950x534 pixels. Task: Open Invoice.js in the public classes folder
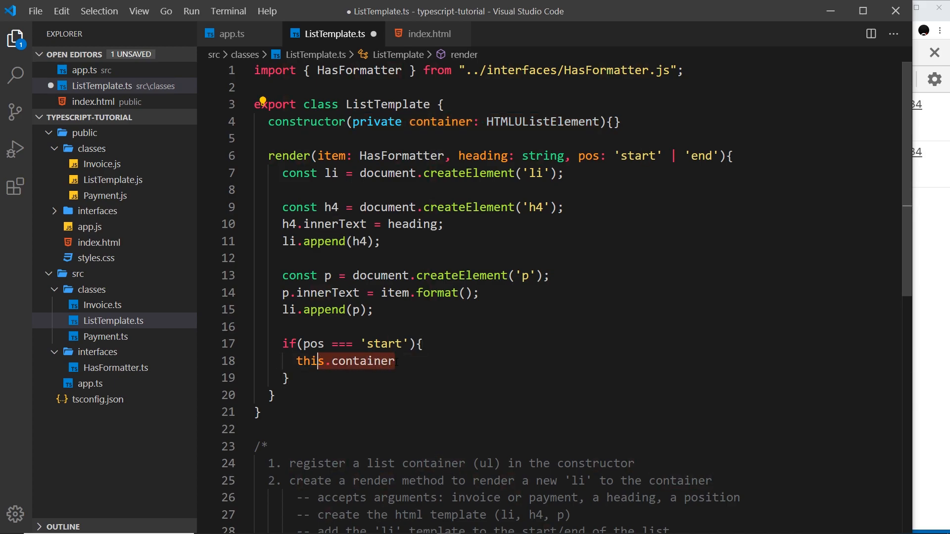(102, 164)
